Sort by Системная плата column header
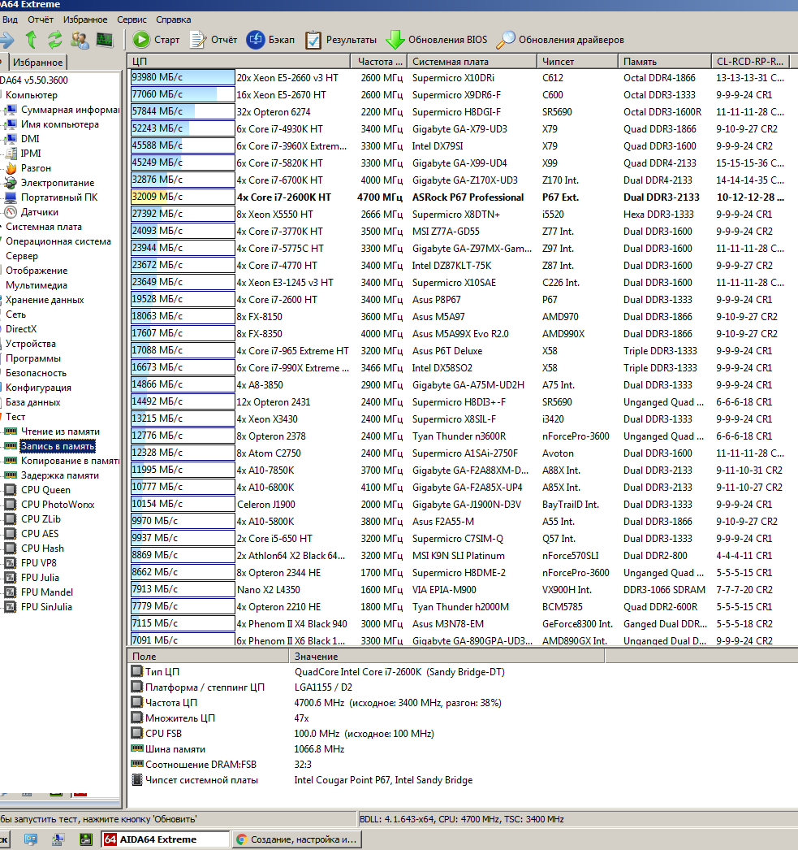This screenshot has width=798, height=850. tap(472, 61)
